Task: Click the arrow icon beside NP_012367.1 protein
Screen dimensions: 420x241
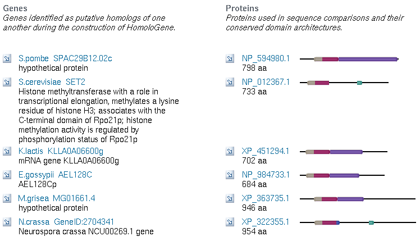Action: click(230, 82)
